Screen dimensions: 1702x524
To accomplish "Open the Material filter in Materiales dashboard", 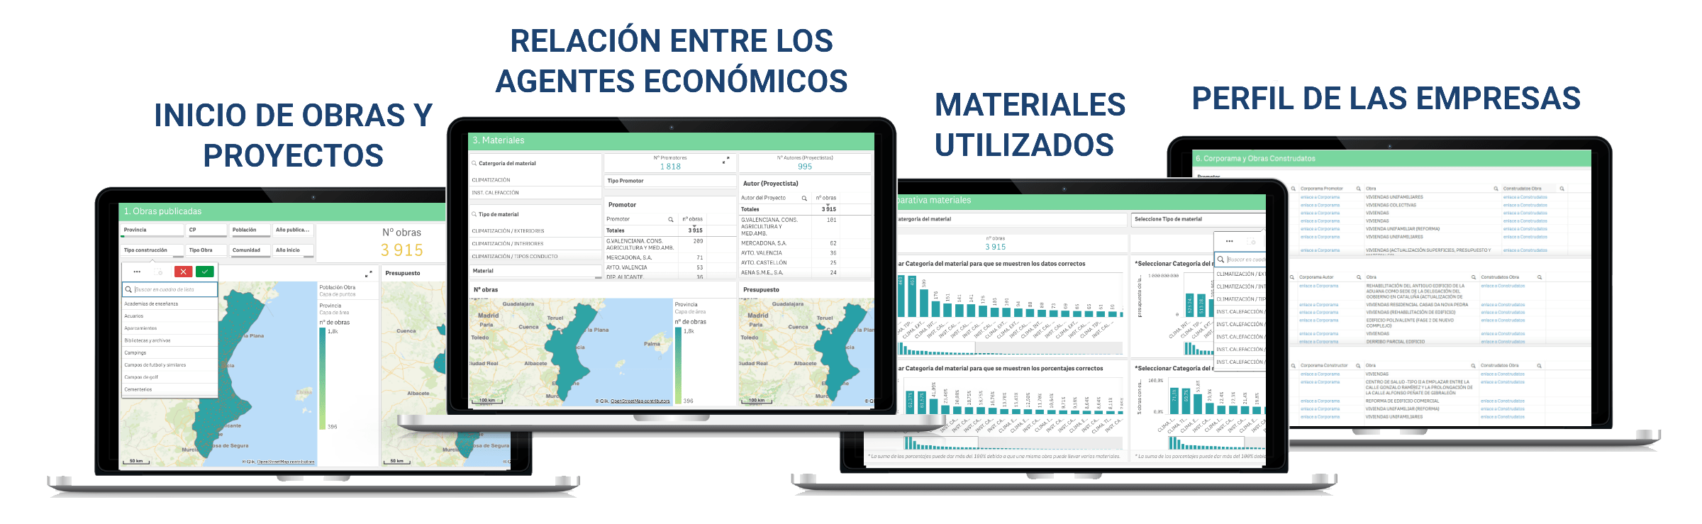I will pos(535,271).
